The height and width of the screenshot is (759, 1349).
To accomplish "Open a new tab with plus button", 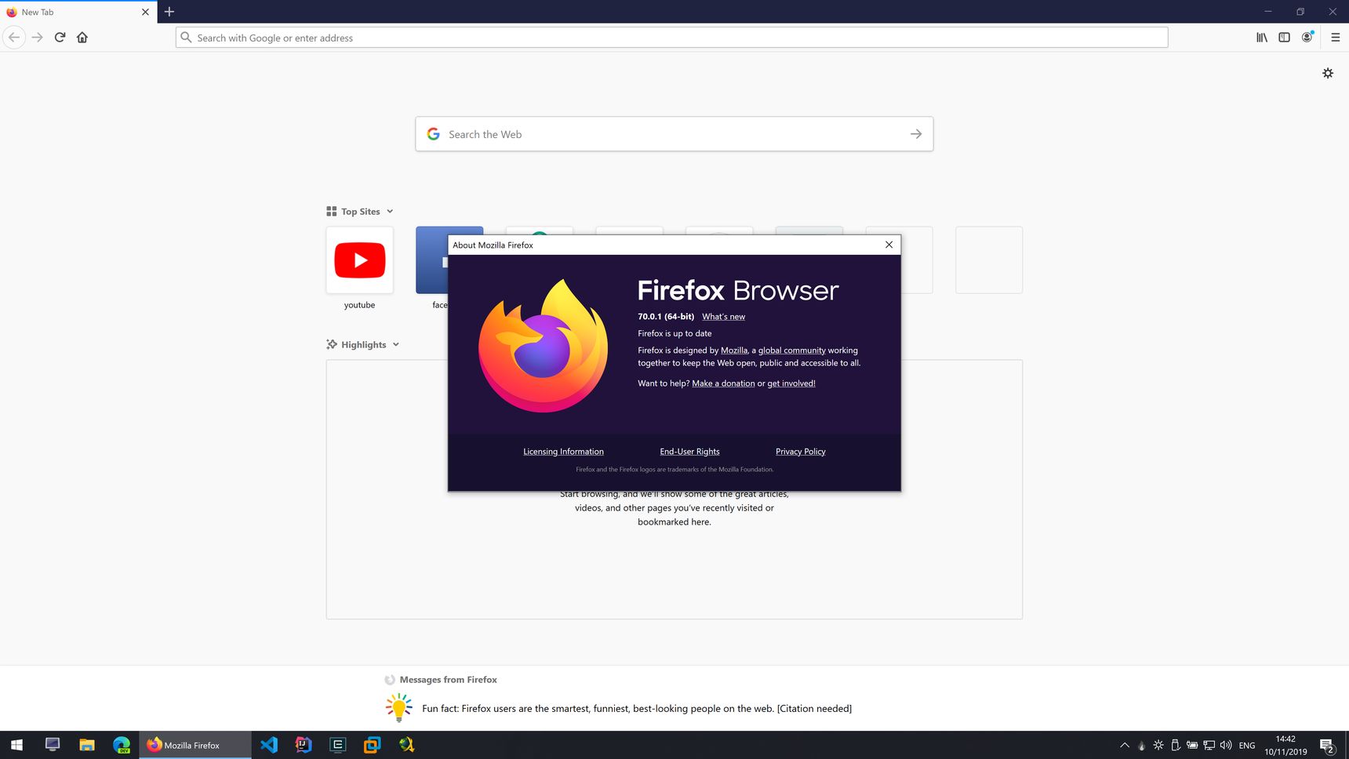I will [169, 12].
